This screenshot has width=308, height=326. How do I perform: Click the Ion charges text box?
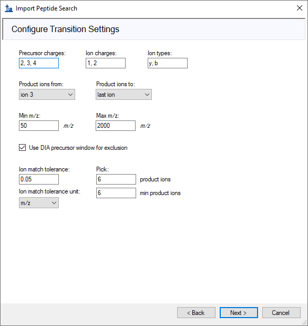[106, 63]
